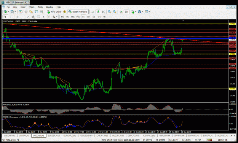
Task: Select the Crosshair tool
Action: [x=11, y=17]
